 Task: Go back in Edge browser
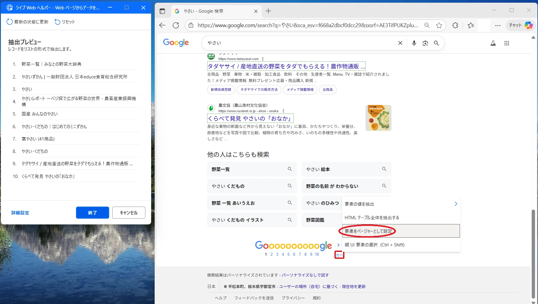tap(162, 25)
